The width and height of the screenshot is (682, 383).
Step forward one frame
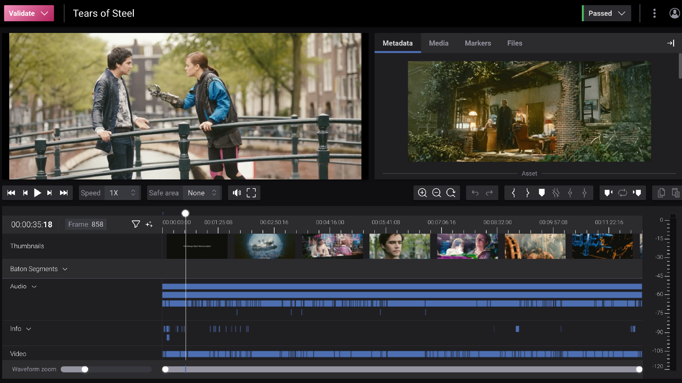tap(49, 193)
